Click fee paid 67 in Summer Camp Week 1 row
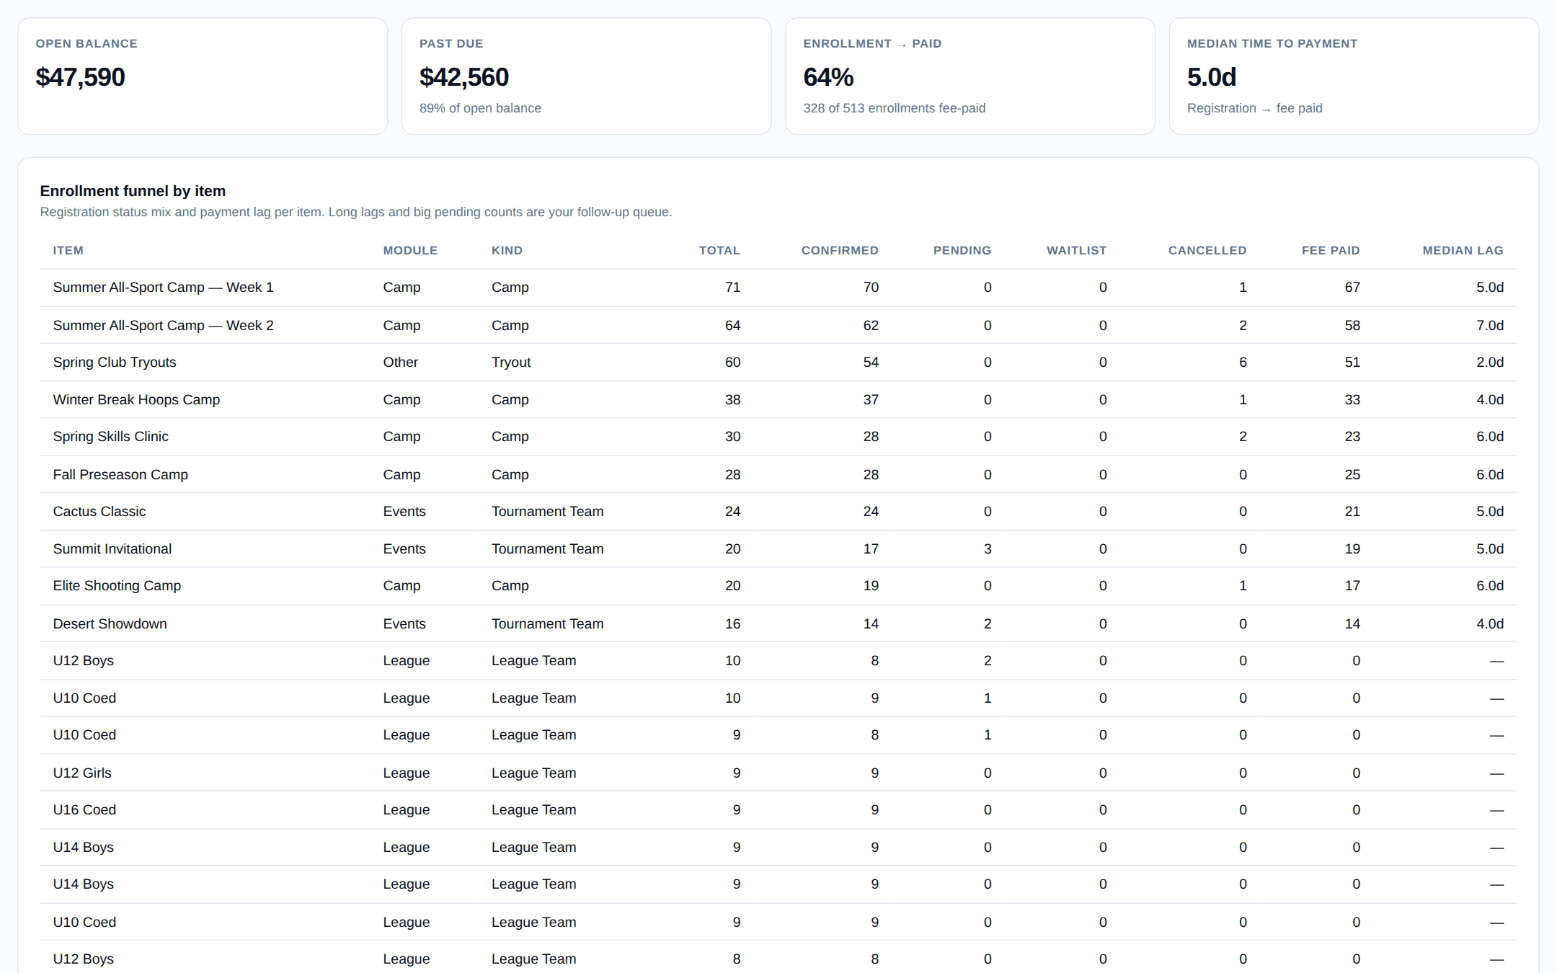Screen dimensions: 1557x973 coord(1352,288)
